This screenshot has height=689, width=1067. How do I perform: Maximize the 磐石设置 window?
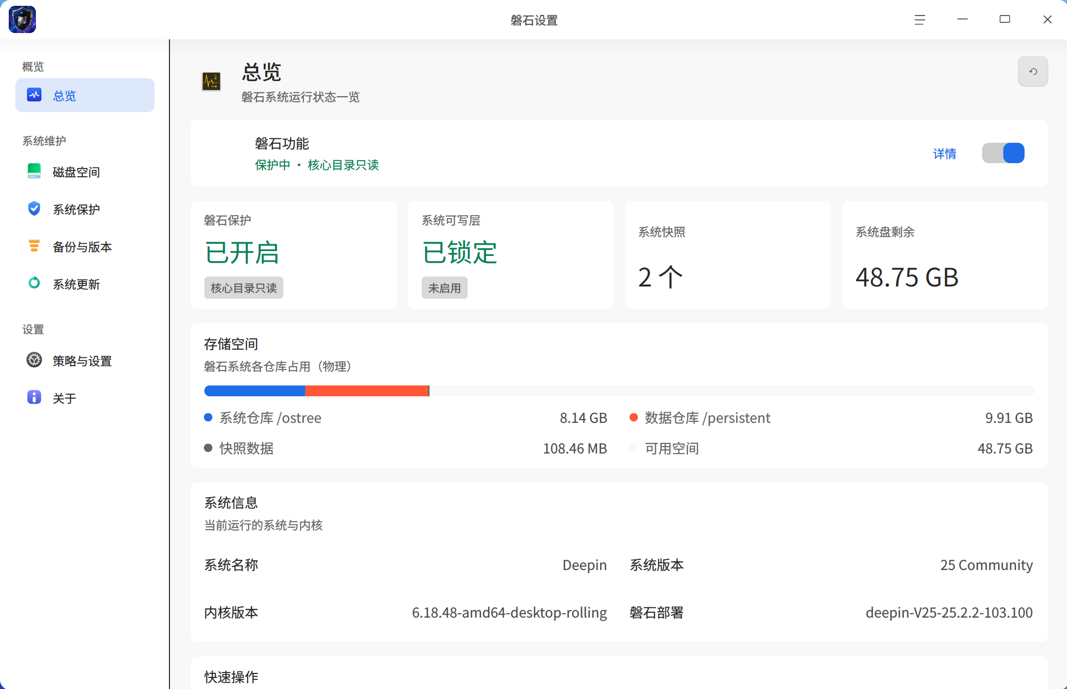(1005, 19)
